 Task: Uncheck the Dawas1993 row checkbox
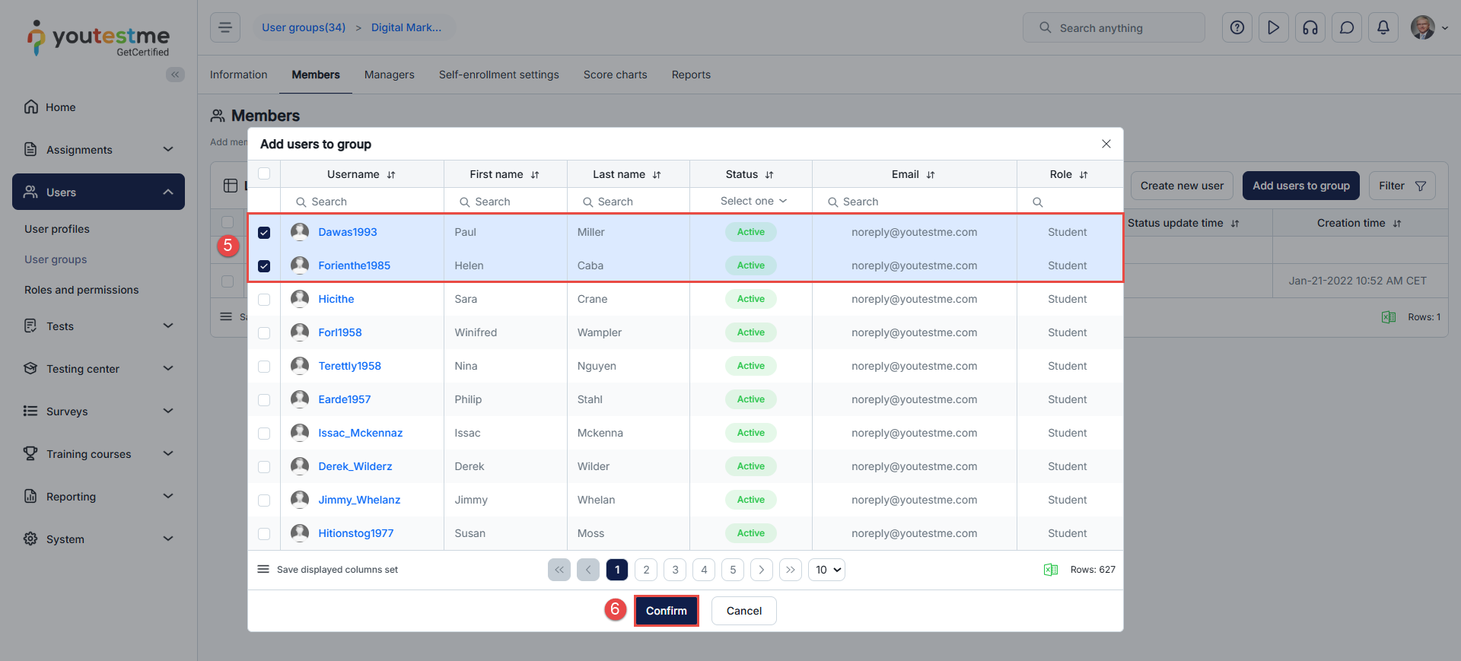[264, 233]
